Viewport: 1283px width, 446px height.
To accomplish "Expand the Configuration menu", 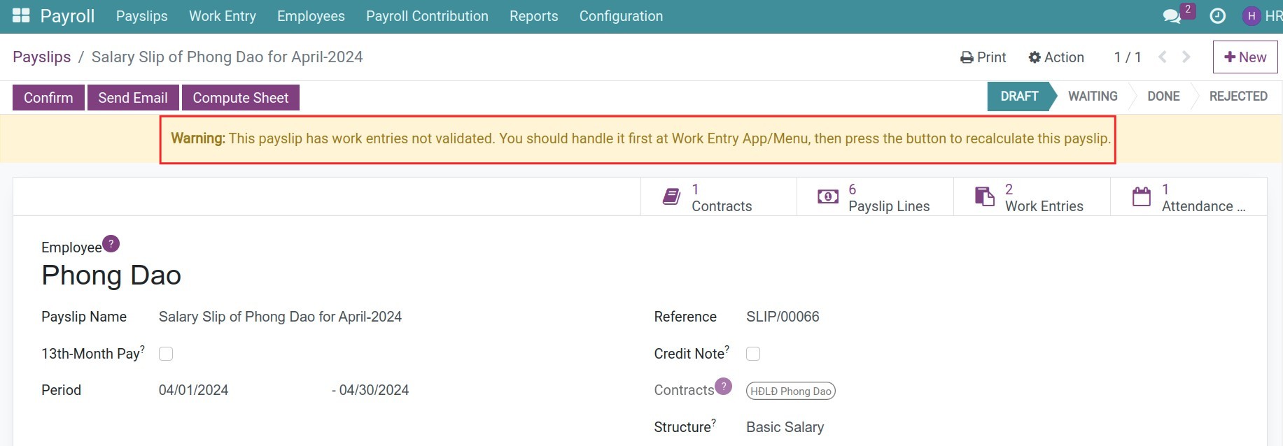I will [x=621, y=16].
